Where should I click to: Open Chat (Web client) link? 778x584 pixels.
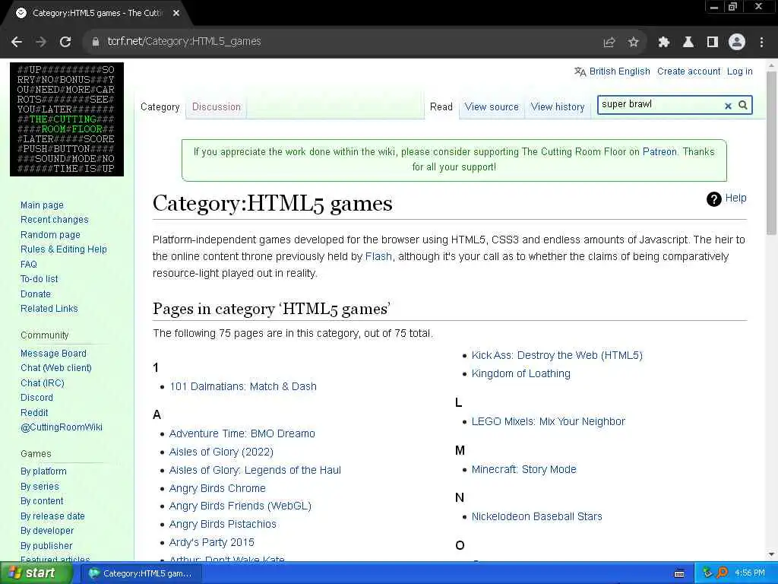[56, 368]
